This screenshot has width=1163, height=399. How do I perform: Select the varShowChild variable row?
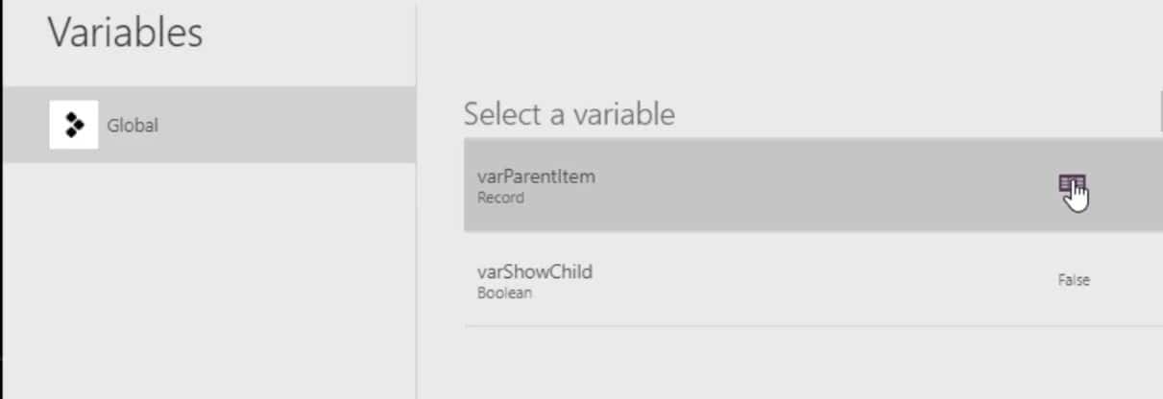[812, 279]
